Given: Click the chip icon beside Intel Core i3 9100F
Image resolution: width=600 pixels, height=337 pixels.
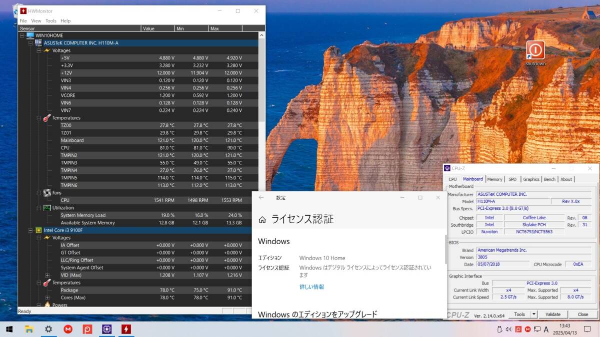Looking at the screenshot, I should (x=38, y=230).
